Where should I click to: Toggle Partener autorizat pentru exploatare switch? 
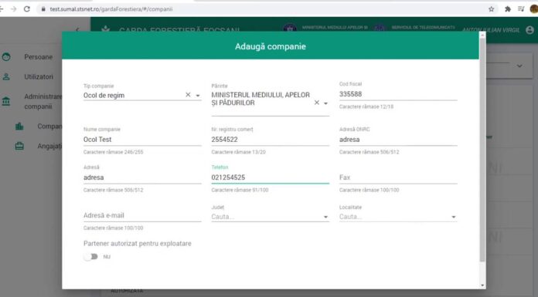[x=91, y=257]
